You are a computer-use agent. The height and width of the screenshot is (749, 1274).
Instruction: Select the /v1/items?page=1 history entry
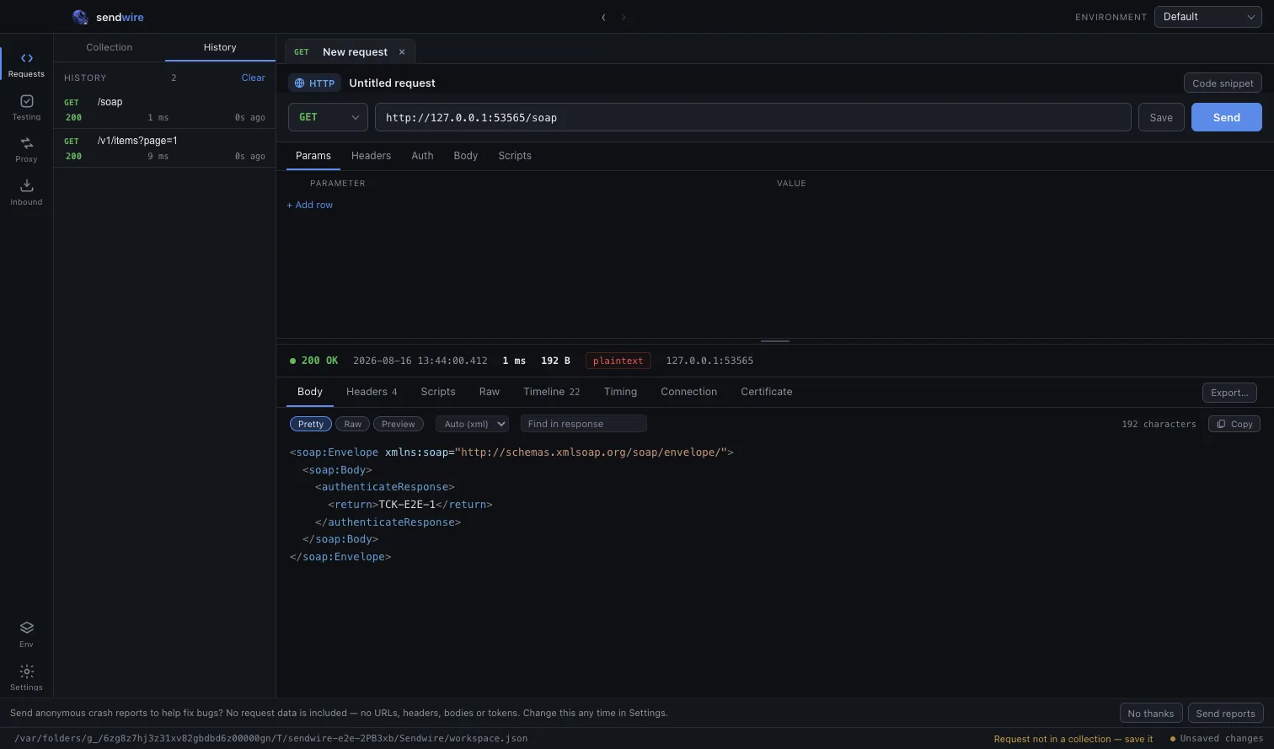(x=164, y=148)
